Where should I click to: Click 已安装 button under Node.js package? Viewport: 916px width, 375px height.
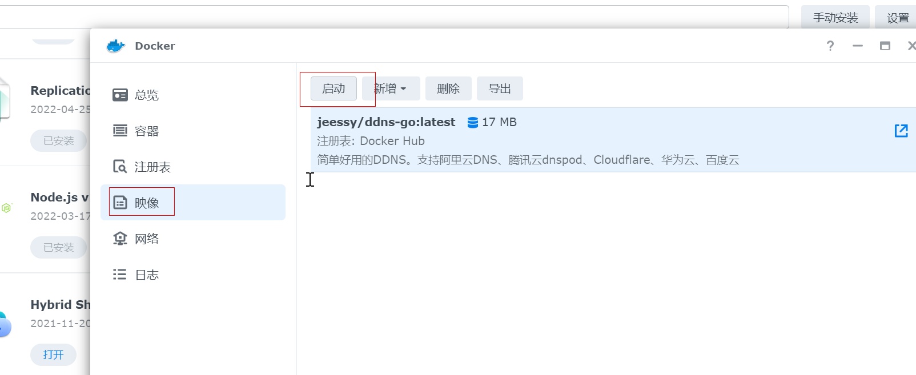coord(58,247)
